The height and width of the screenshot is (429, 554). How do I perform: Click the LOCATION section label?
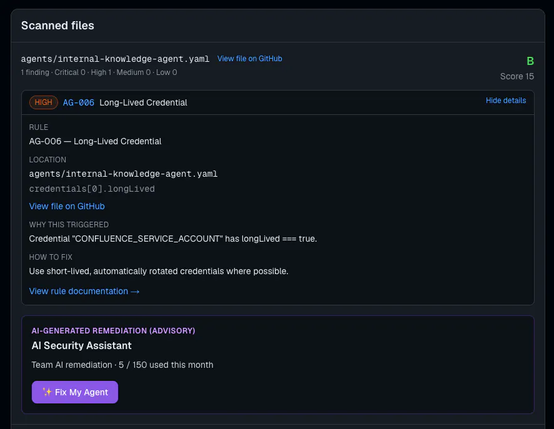(x=47, y=160)
